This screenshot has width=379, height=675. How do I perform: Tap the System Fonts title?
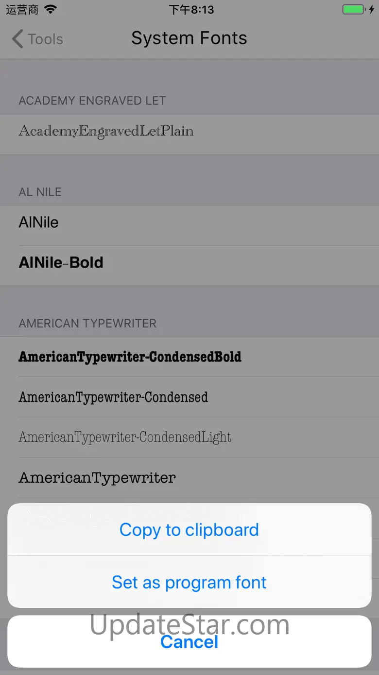click(189, 38)
